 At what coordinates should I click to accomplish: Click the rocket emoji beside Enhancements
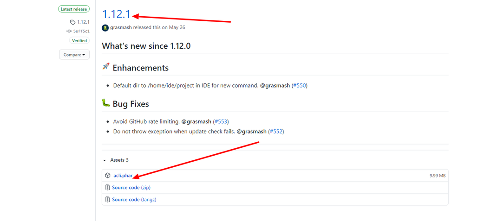tap(106, 67)
